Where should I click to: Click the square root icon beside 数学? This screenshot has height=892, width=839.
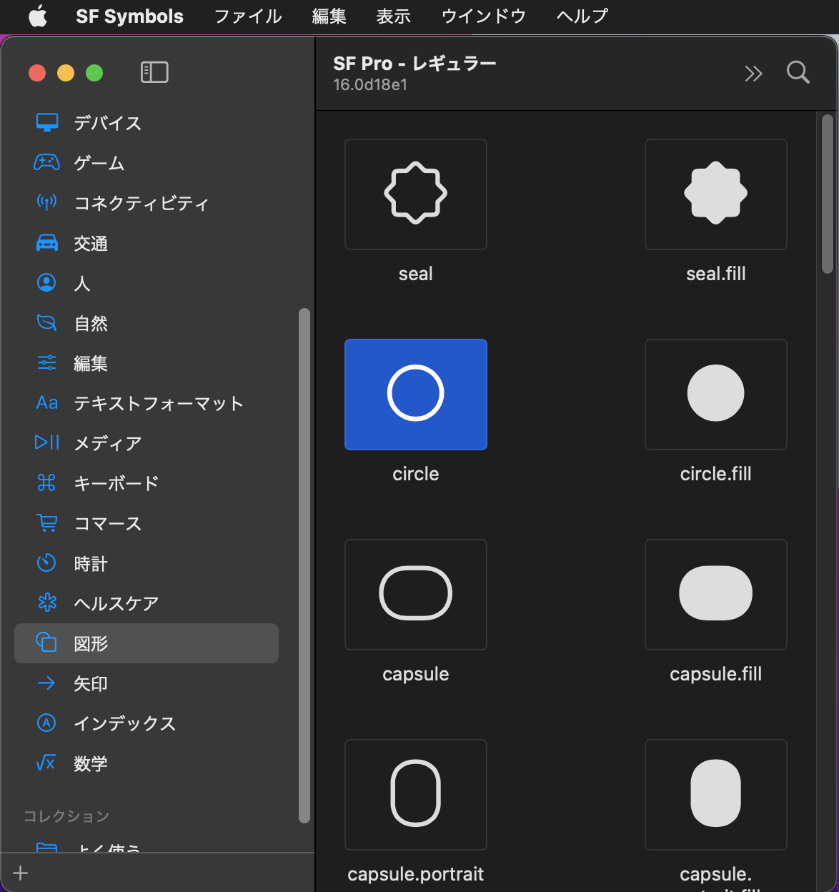[x=46, y=763]
